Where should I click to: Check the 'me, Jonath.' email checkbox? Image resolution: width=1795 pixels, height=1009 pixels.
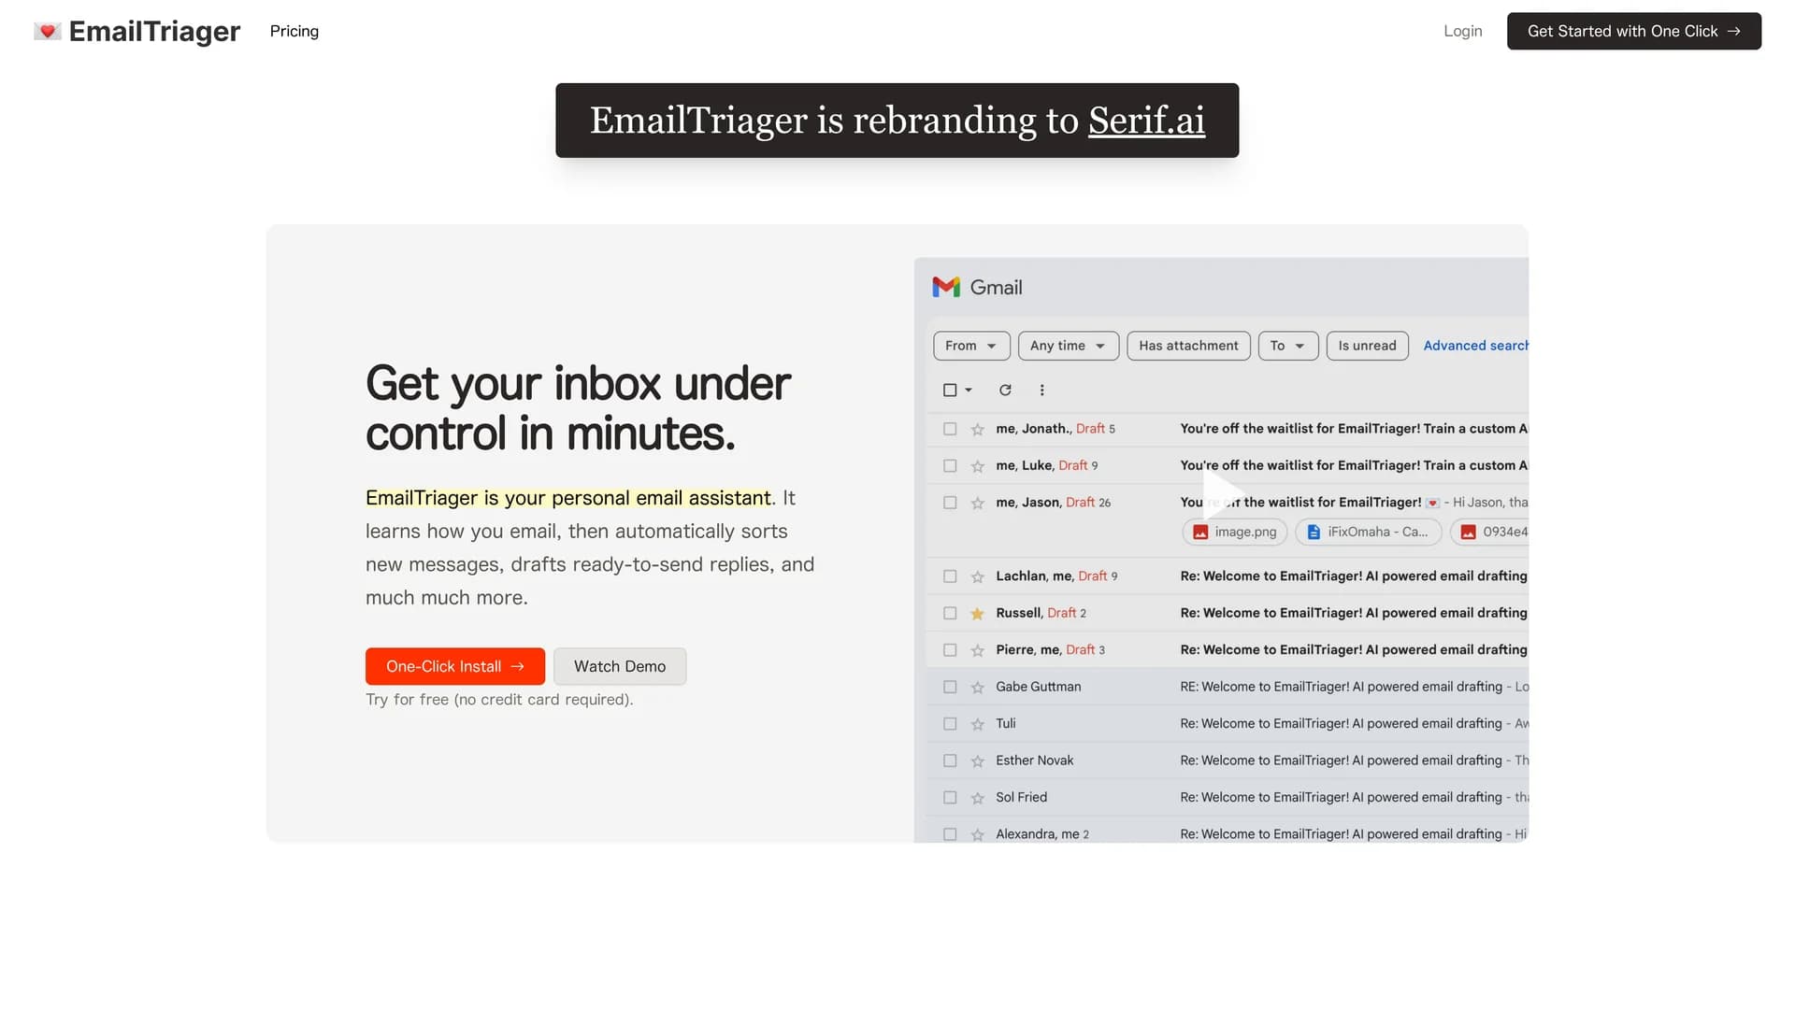click(950, 429)
